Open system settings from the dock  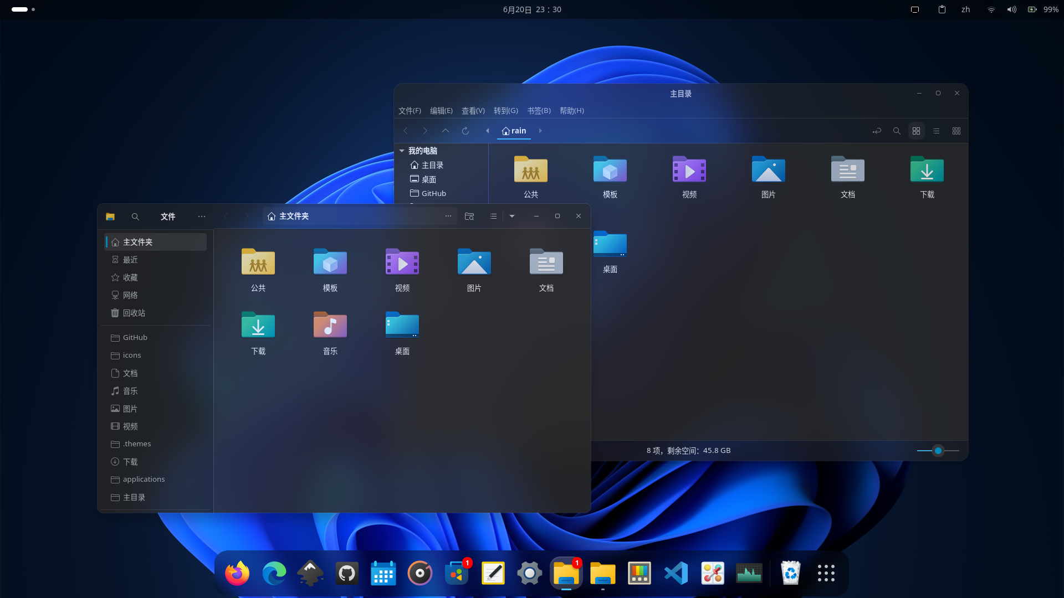tap(529, 573)
